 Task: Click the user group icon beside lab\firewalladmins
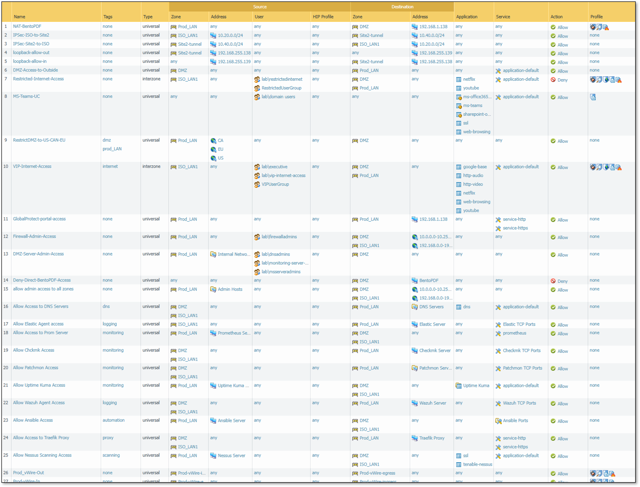point(257,237)
